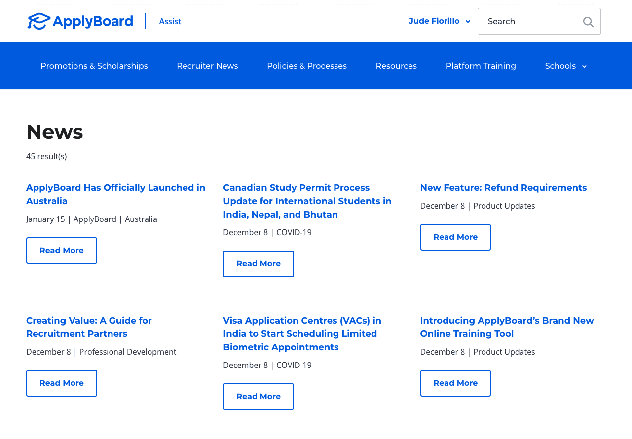Open the Resources page
This screenshot has width=632, height=439.
[x=396, y=66]
